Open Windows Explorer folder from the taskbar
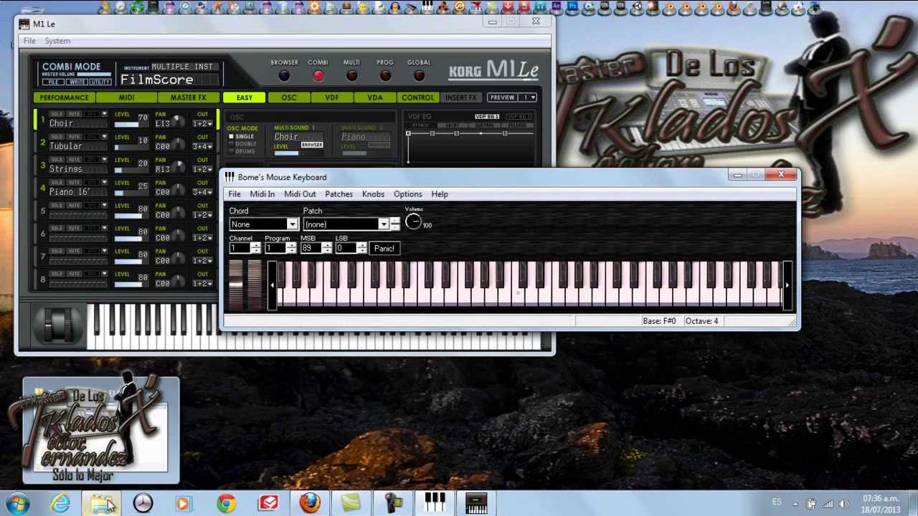The image size is (918, 516). [102, 504]
